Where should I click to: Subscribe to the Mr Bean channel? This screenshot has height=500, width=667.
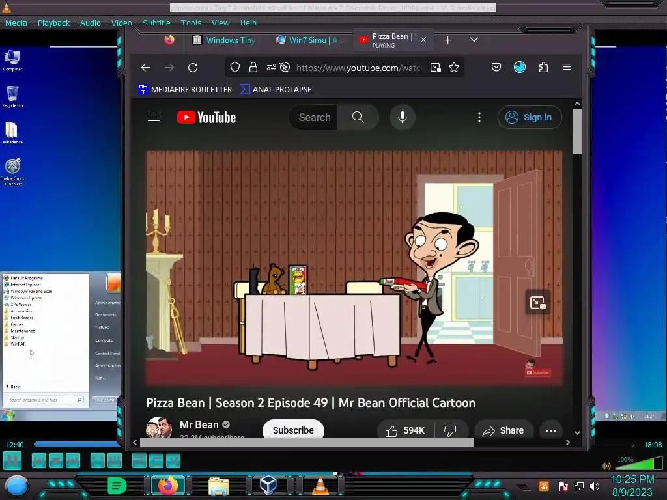pyautogui.click(x=293, y=430)
